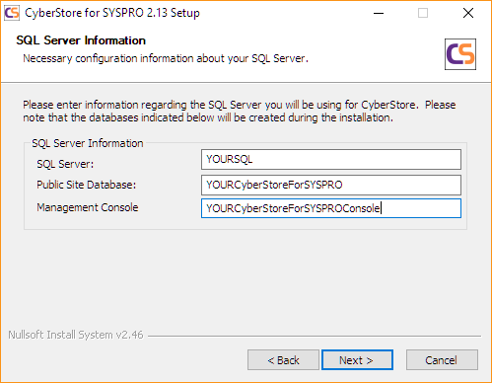Click the 'Public Site Database:' label
This screenshot has height=383, width=492.
click(86, 185)
